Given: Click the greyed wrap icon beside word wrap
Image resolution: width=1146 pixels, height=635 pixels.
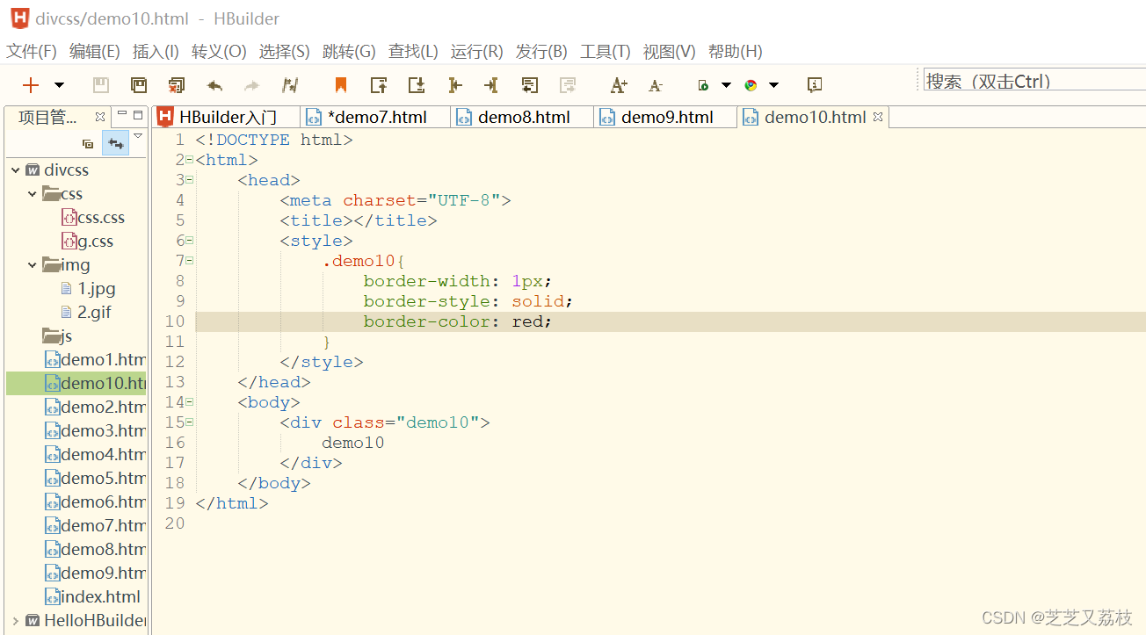Looking at the screenshot, I should [x=568, y=85].
